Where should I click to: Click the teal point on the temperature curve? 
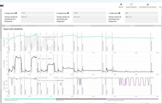pos(35,35)
